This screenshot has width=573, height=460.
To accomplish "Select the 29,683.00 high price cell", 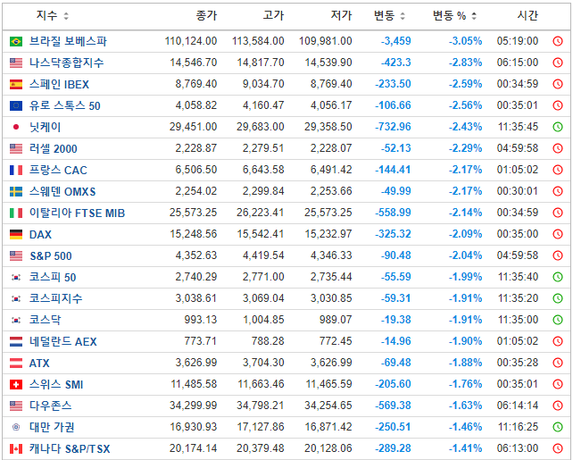I will coord(261,127).
